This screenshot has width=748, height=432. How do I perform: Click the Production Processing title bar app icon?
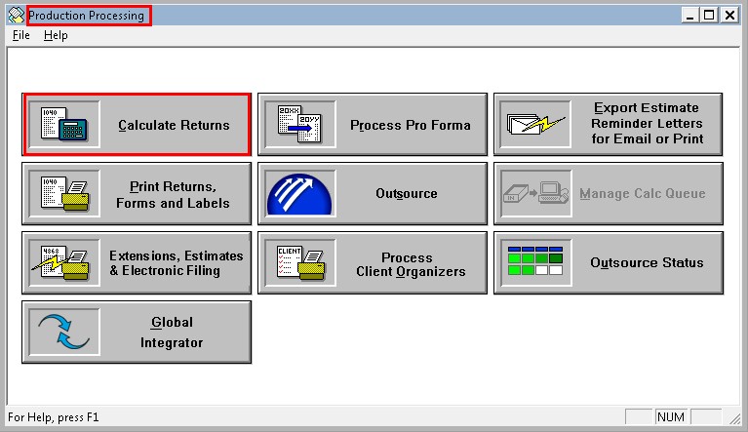(x=17, y=16)
